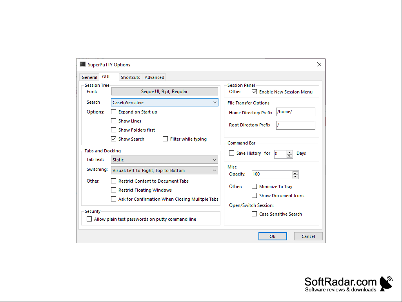Decrease Save History days with down arrow
Viewport: 402px width, 302px height.
coord(289,156)
